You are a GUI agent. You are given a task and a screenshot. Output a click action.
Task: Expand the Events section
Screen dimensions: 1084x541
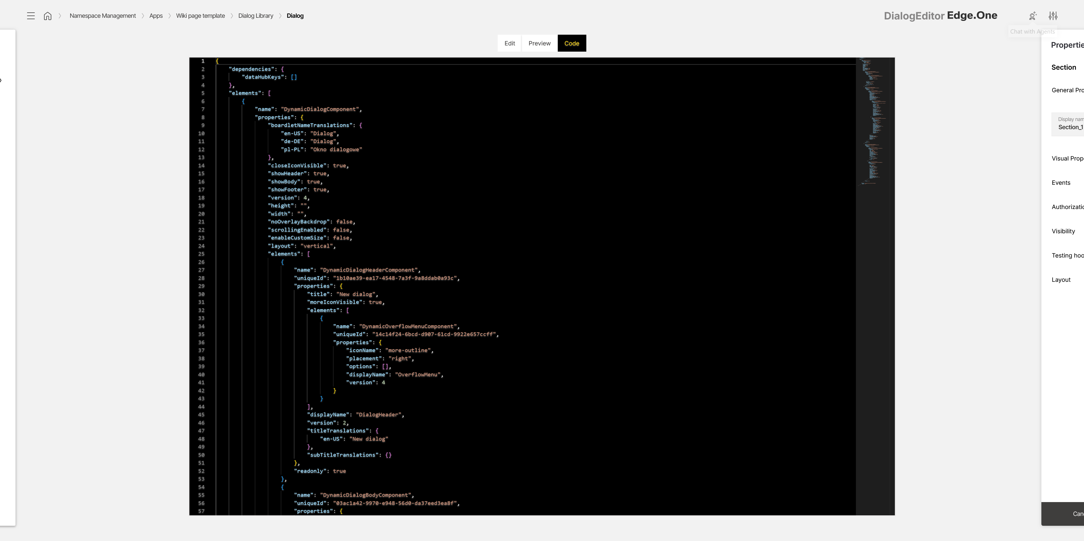(1061, 183)
